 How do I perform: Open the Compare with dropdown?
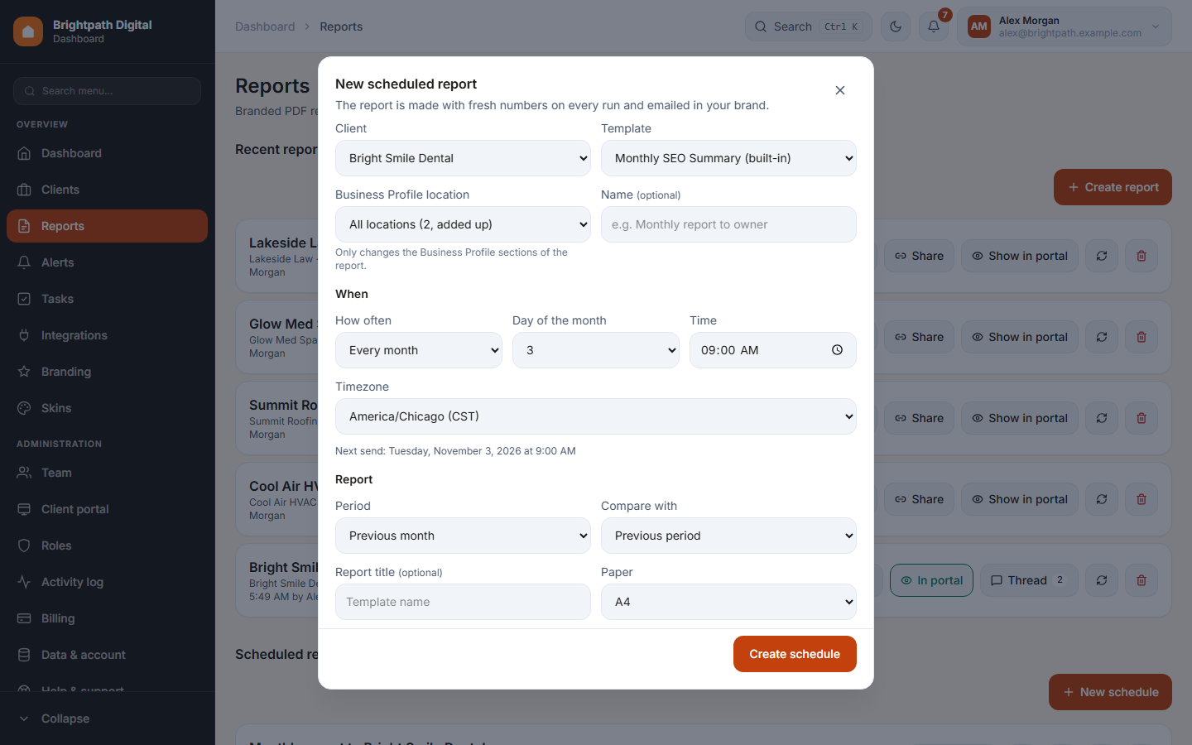(728, 536)
